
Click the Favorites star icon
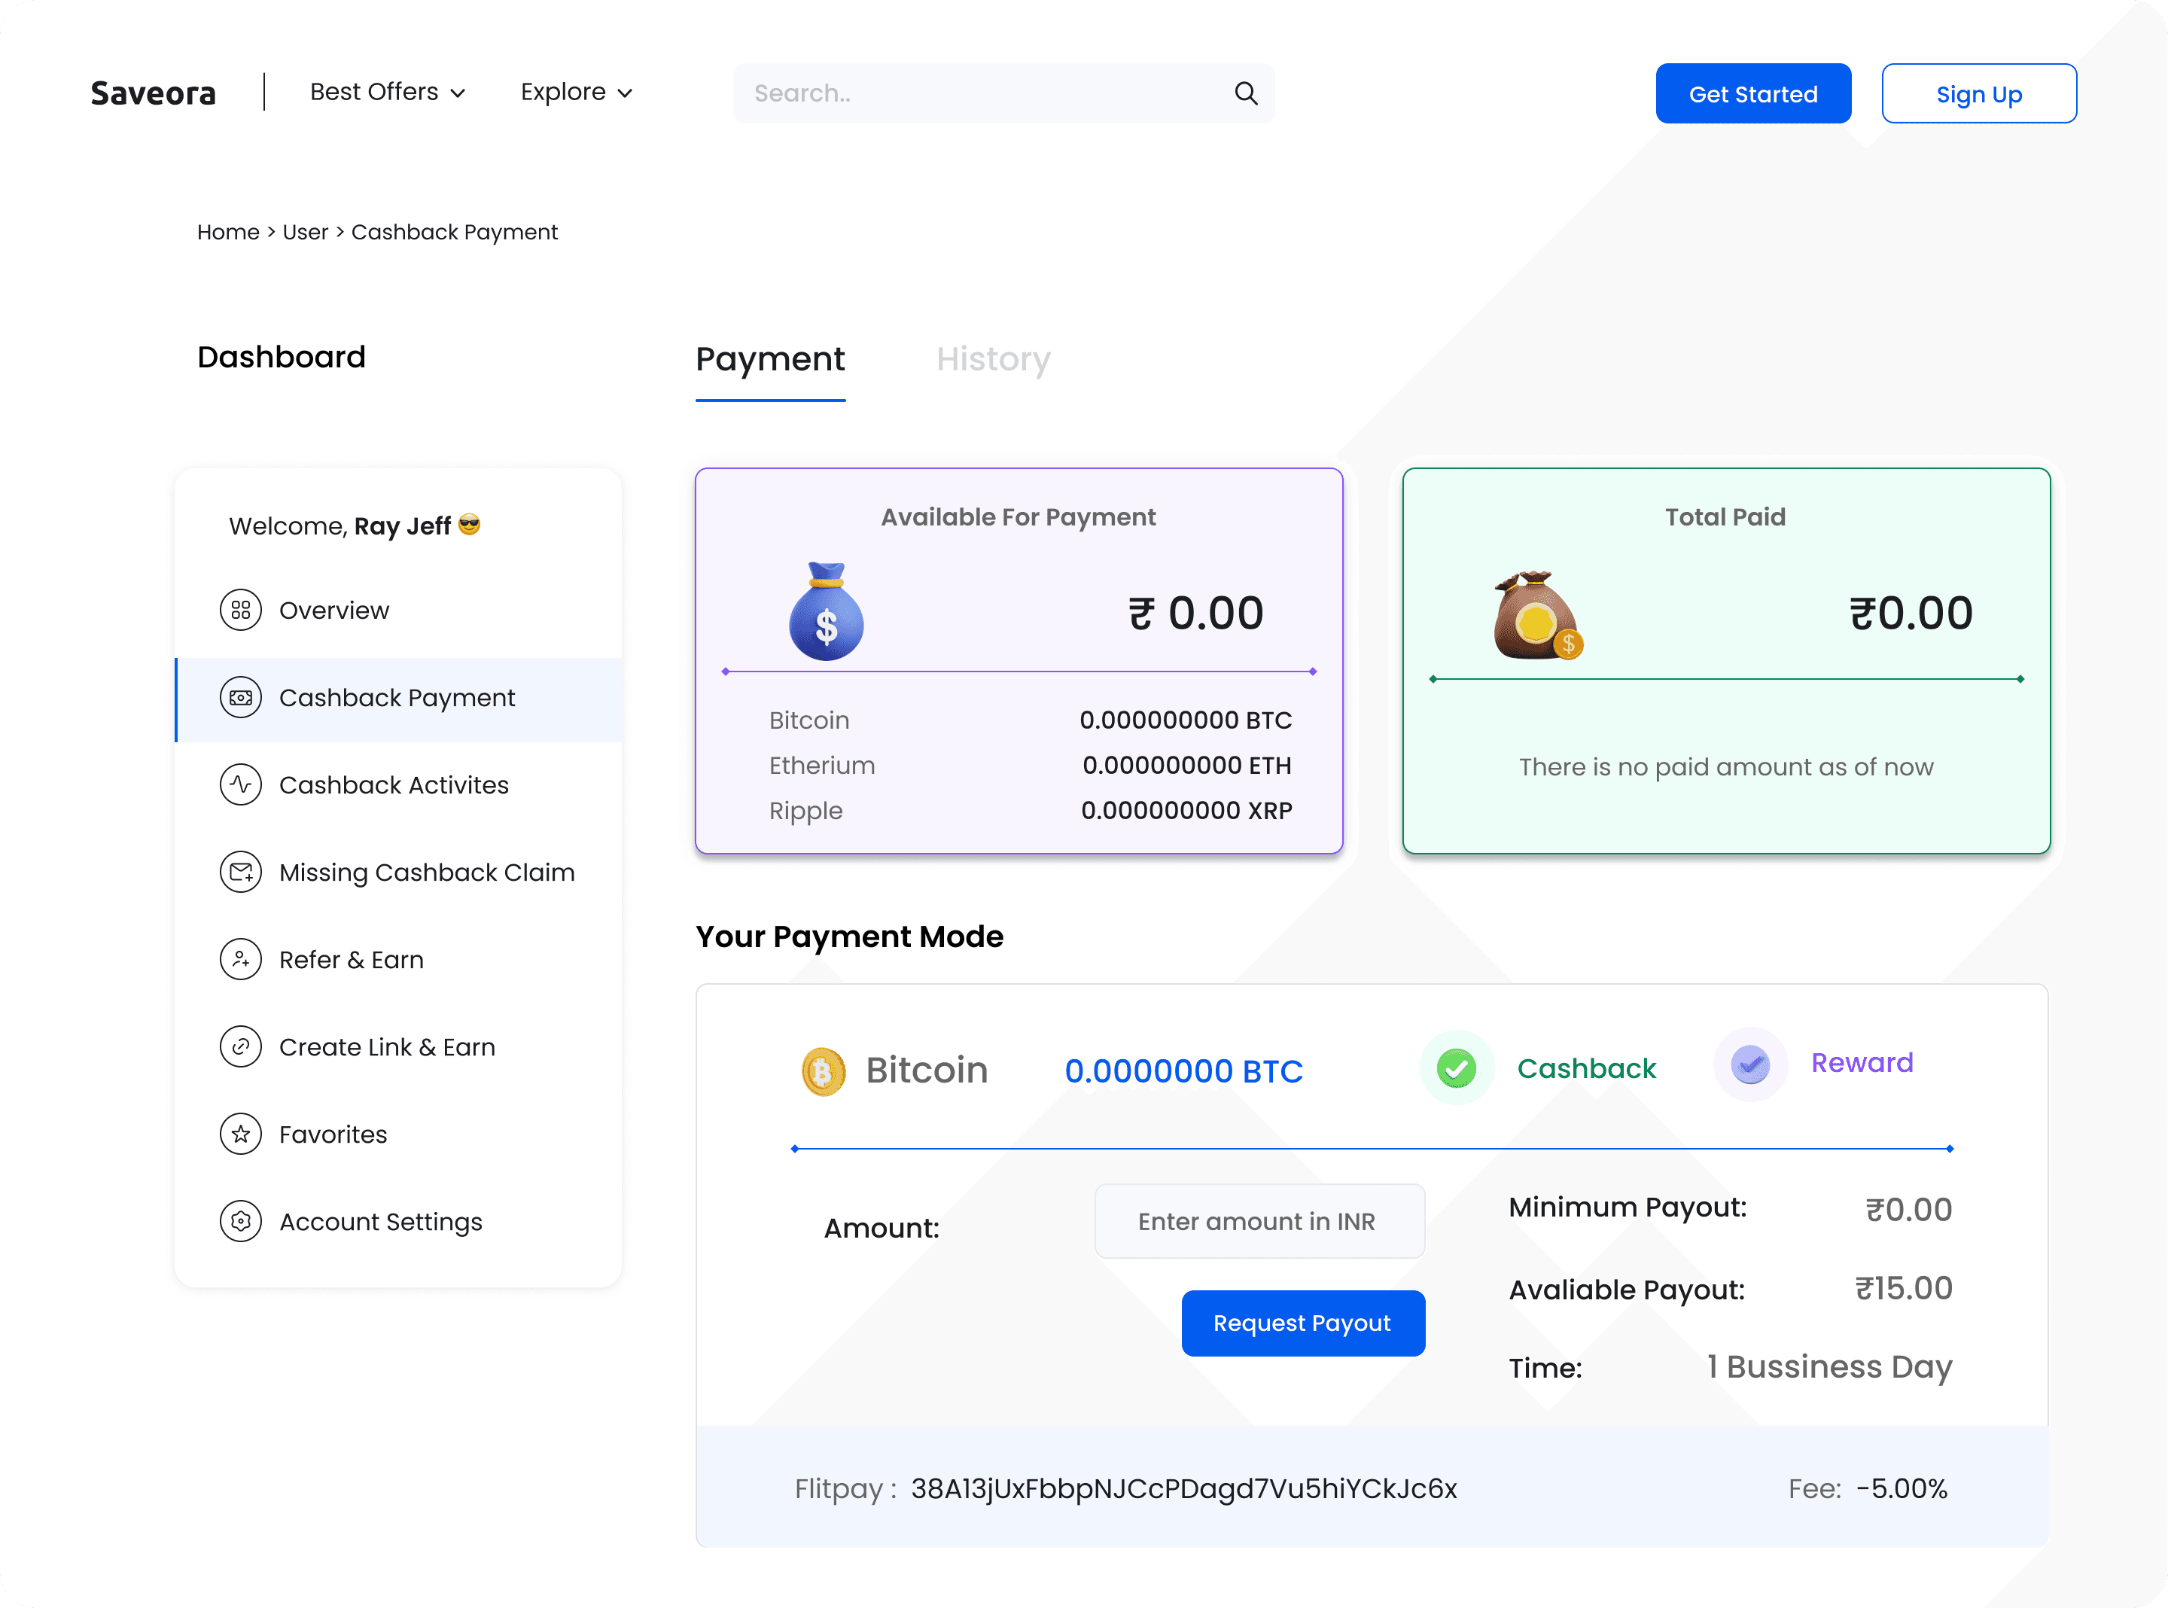(x=240, y=1134)
